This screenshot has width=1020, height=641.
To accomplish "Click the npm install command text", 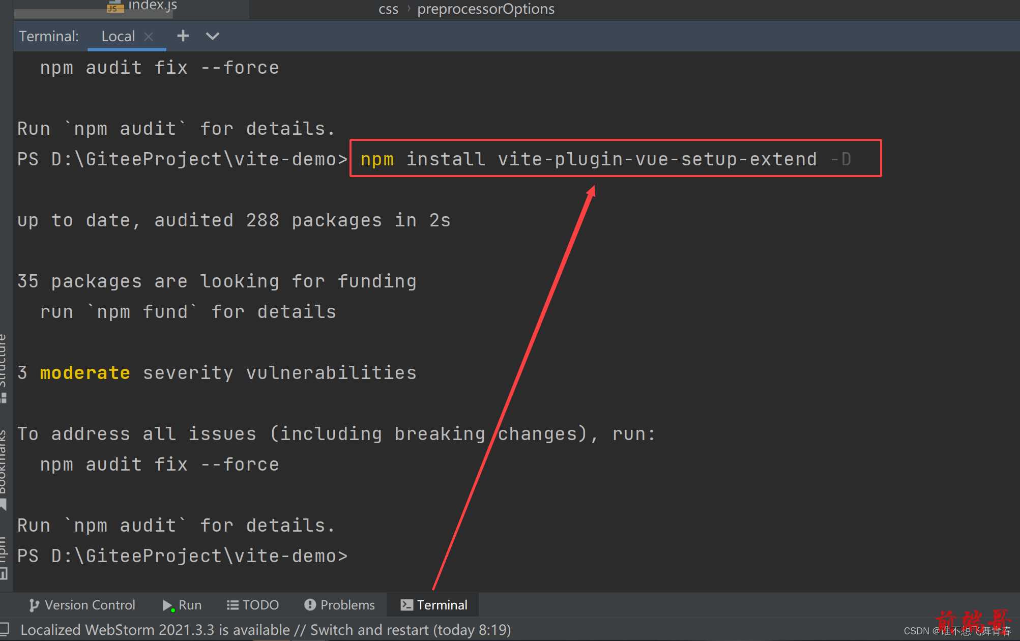I will (605, 159).
